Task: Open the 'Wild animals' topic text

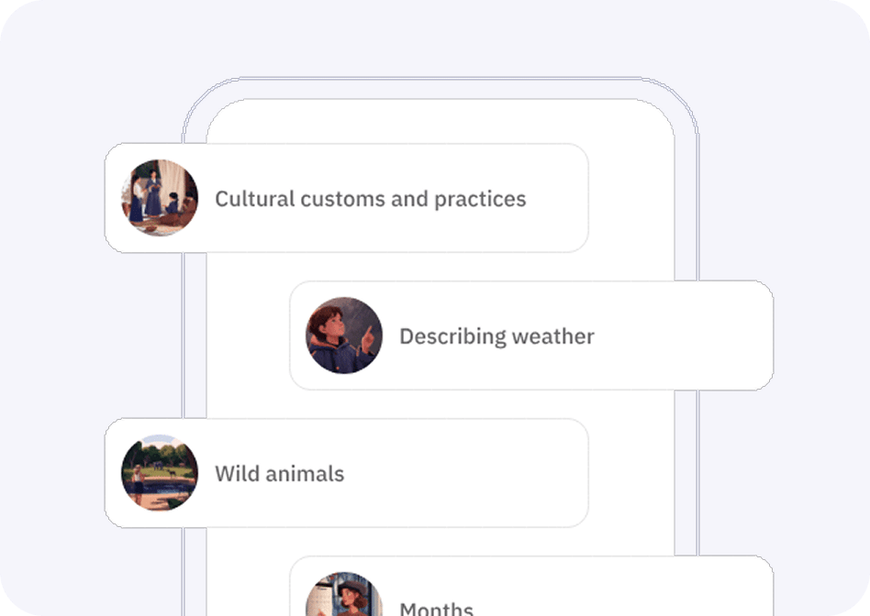Action: click(280, 474)
